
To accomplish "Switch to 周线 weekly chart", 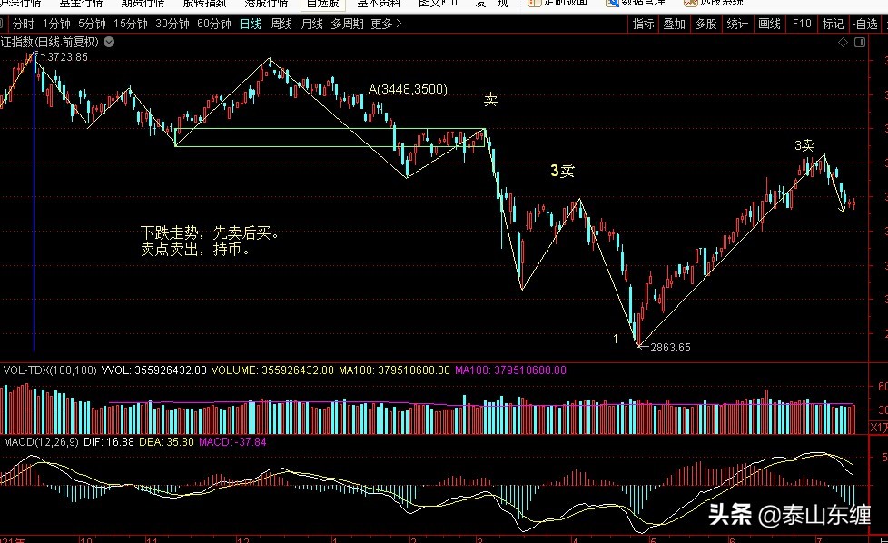I will point(281,24).
